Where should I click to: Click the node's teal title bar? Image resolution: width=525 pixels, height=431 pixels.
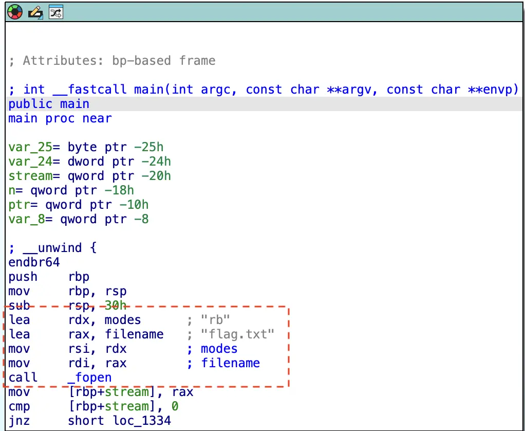pyautogui.click(x=288, y=12)
